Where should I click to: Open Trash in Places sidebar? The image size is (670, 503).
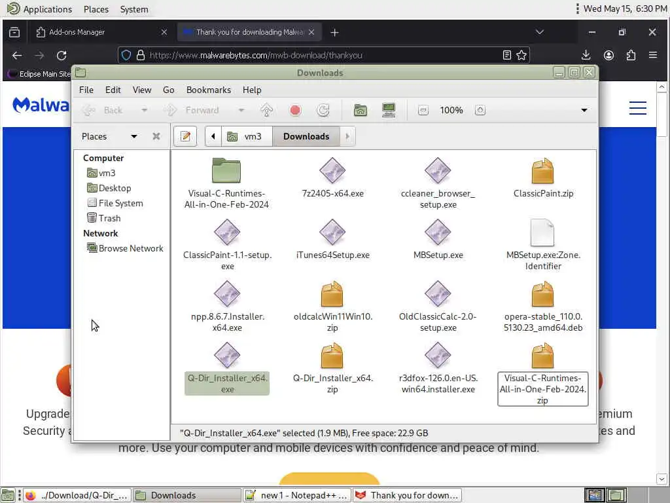coord(104,218)
